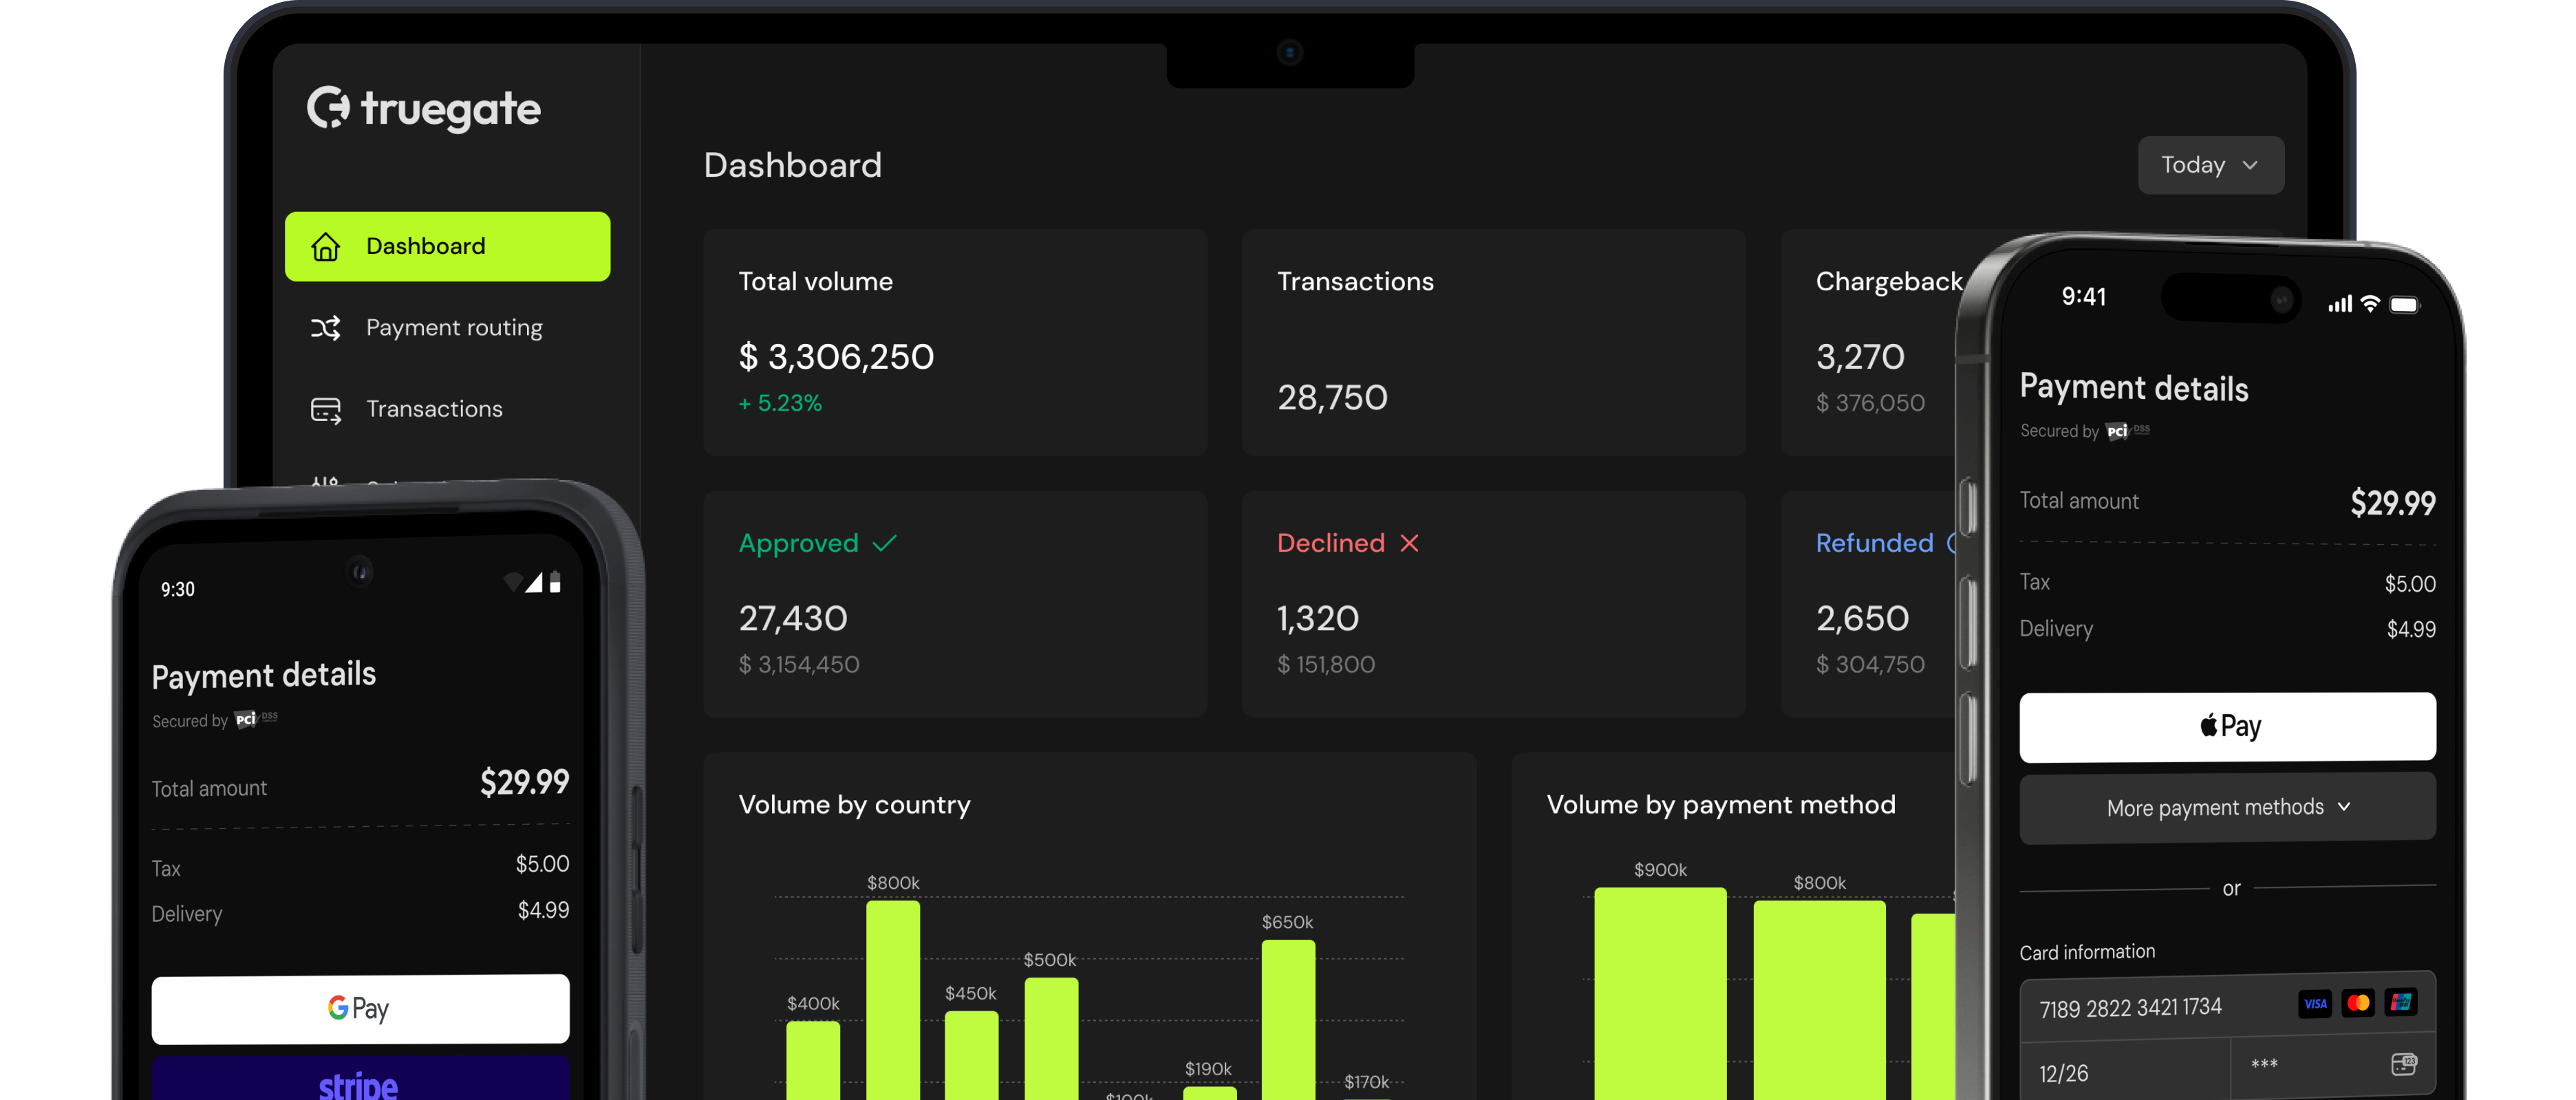Click the iPhone cellular signal icon
This screenshot has width=2576, height=1100.
pos(2340,304)
